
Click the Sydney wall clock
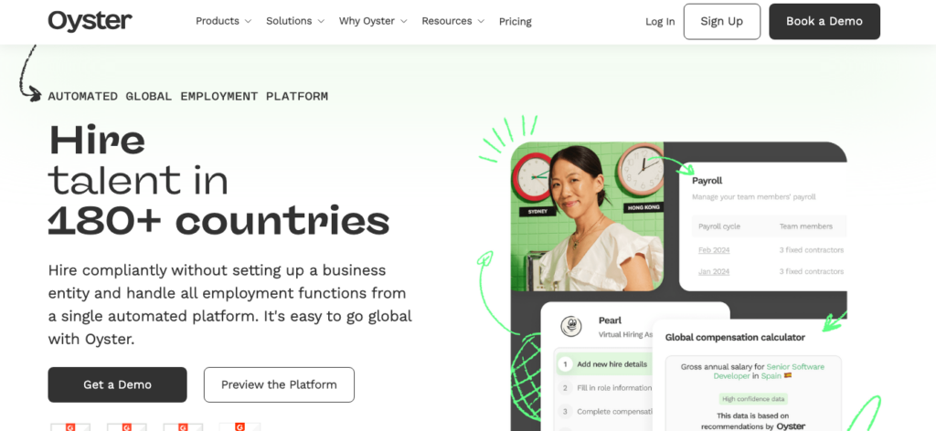point(533,176)
